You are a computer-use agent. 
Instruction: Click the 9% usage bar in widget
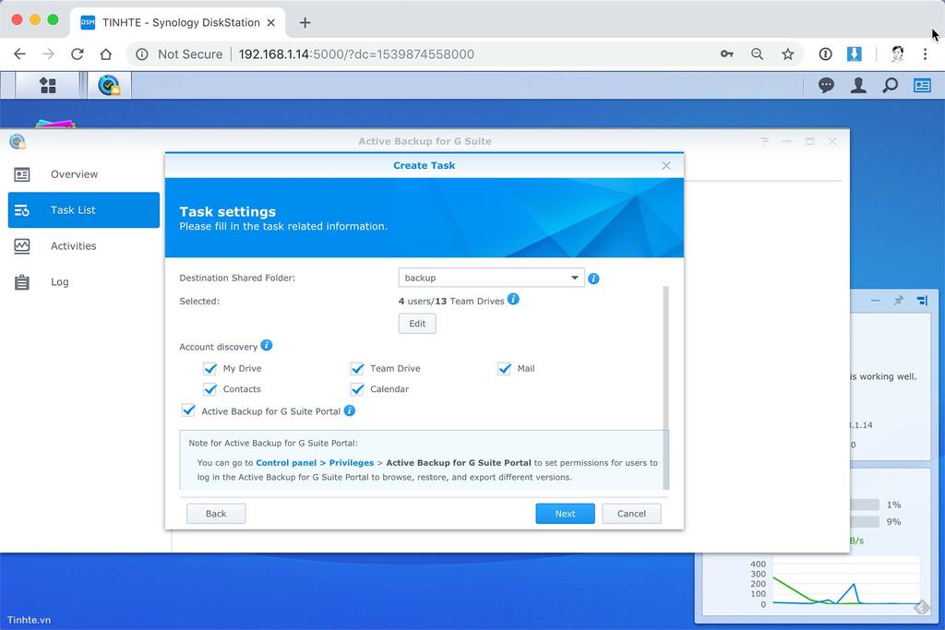(865, 521)
